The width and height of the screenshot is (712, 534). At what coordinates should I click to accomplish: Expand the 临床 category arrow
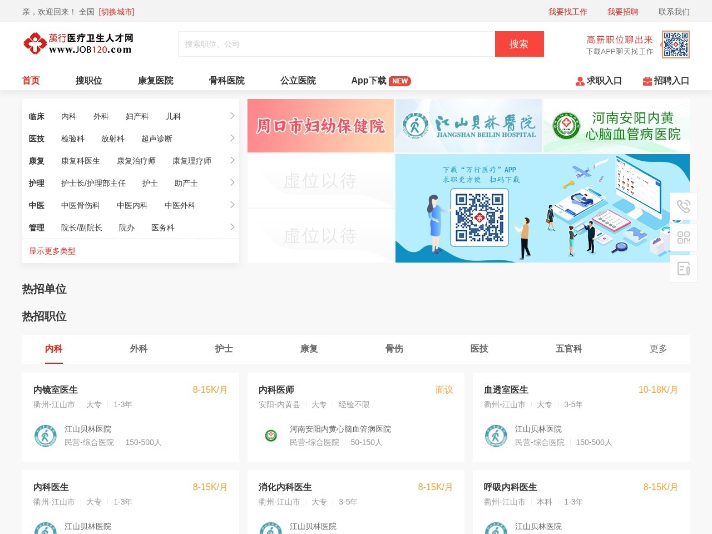(x=232, y=116)
